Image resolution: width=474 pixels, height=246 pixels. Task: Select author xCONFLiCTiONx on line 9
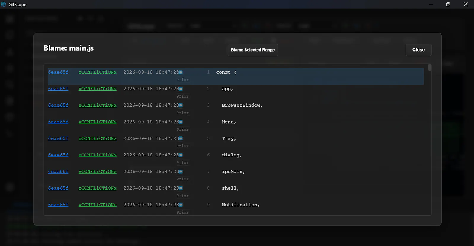97,205
